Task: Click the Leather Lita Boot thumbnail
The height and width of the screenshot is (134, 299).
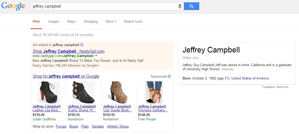Action: click(48, 92)
